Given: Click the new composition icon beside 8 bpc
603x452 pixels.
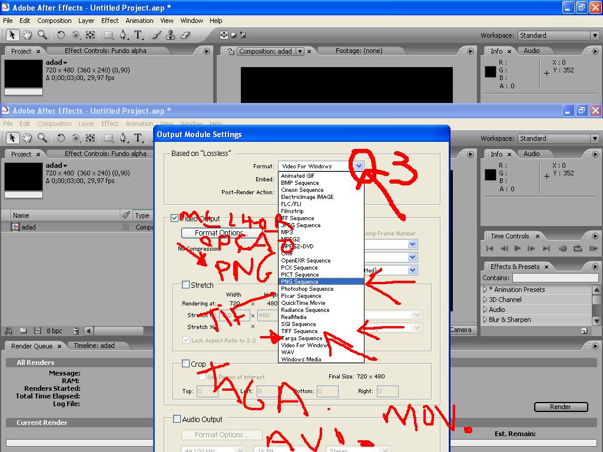Looking at the screenshot, I should [38, 331].
